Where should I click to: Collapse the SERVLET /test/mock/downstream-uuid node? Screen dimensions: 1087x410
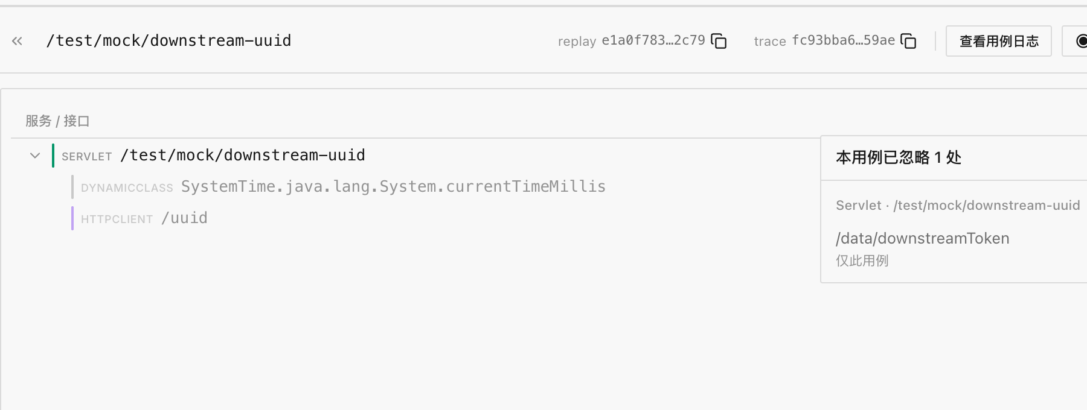35,156
